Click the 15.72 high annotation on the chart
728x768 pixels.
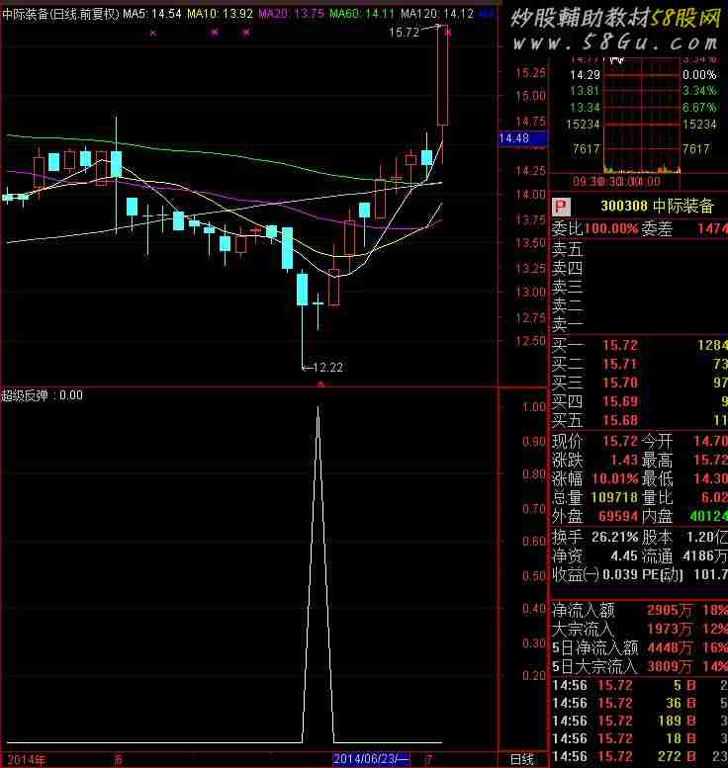pos(404,33)
